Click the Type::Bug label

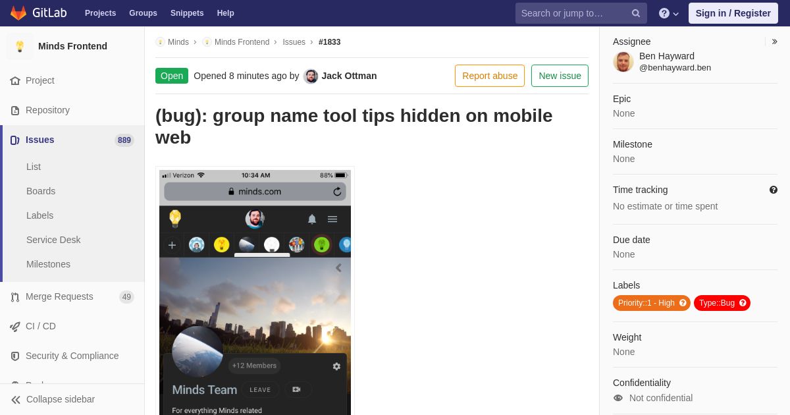point(716,303)
